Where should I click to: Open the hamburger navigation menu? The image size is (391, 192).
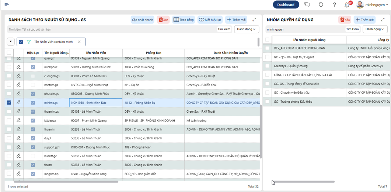7,4
